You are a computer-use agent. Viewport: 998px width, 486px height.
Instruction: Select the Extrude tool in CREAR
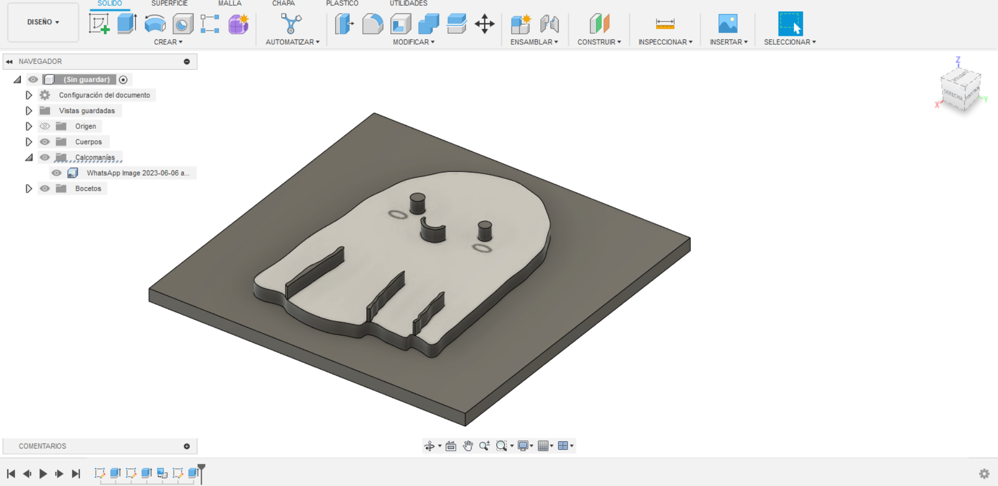click(127, 24)
